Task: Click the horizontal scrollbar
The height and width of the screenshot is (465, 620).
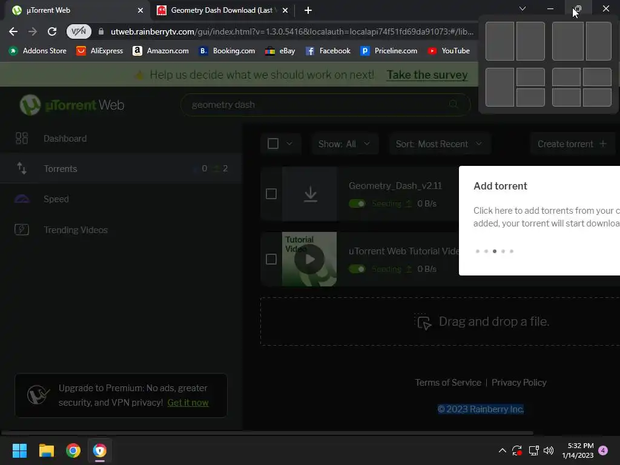Action: pos(267,433)
